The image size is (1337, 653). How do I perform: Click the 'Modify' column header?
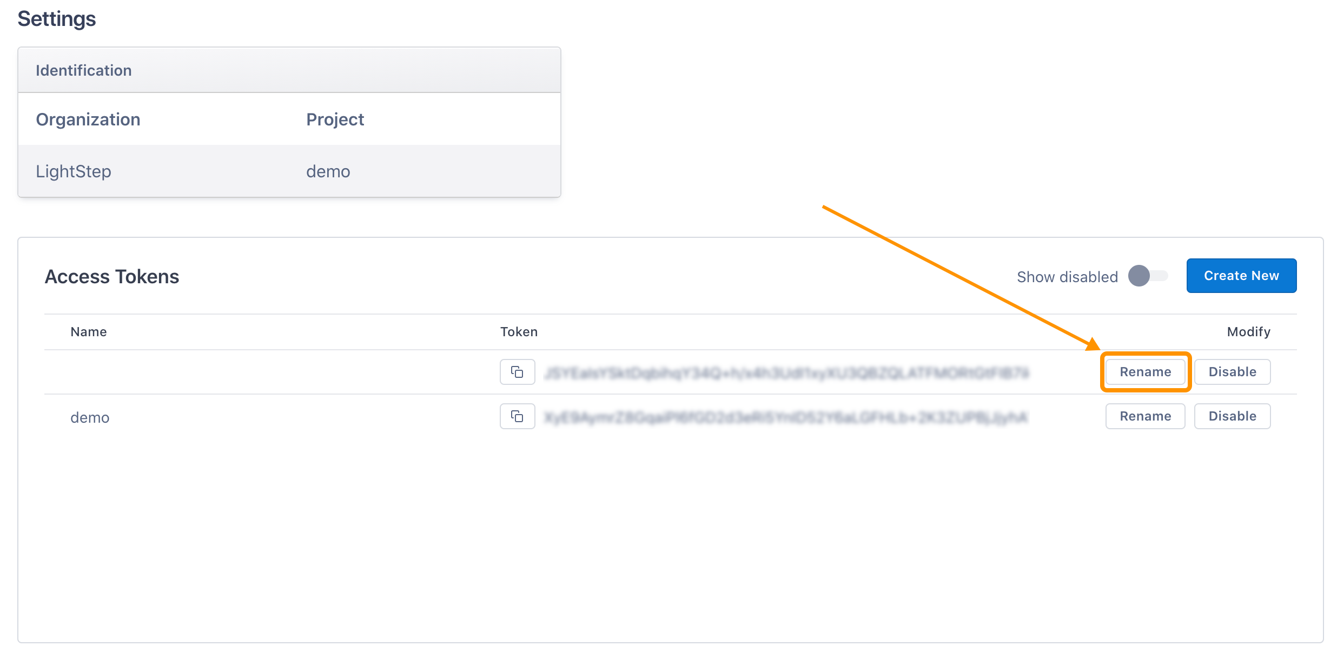(x=1248, y=332)
